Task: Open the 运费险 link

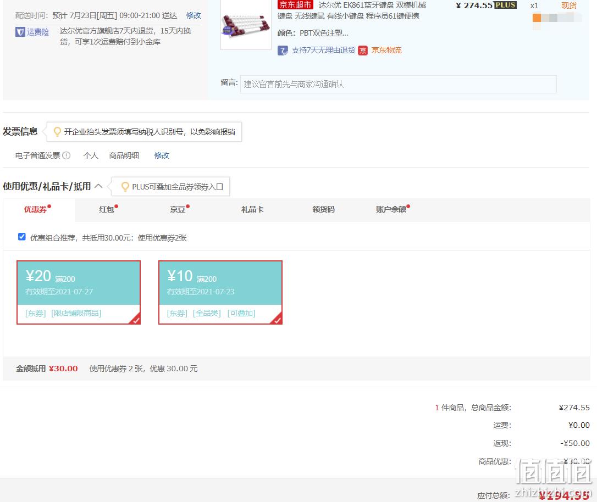Action: click(38, 32)
